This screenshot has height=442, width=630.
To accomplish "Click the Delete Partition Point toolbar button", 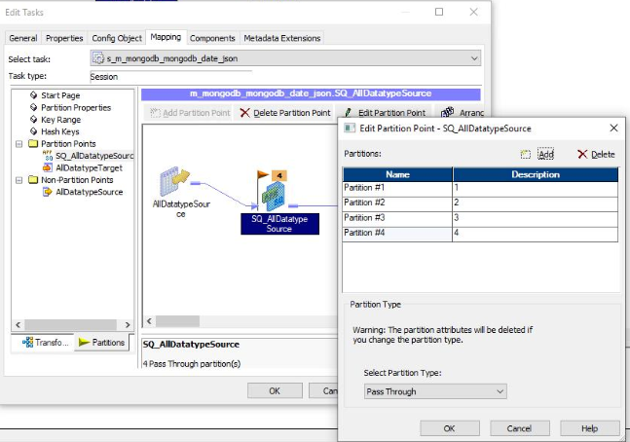I will point(285,113).
